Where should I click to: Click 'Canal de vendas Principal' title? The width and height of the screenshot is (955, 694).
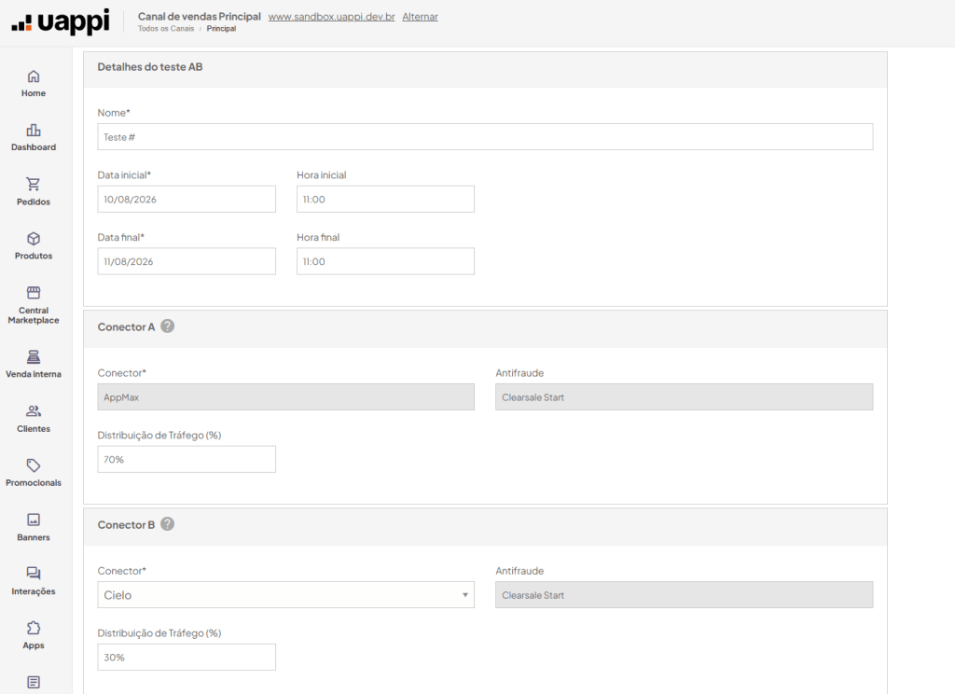[200, 17]
